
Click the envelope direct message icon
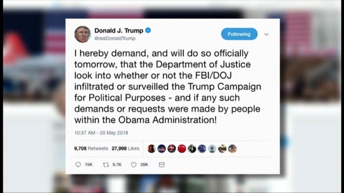pos(162,165)
